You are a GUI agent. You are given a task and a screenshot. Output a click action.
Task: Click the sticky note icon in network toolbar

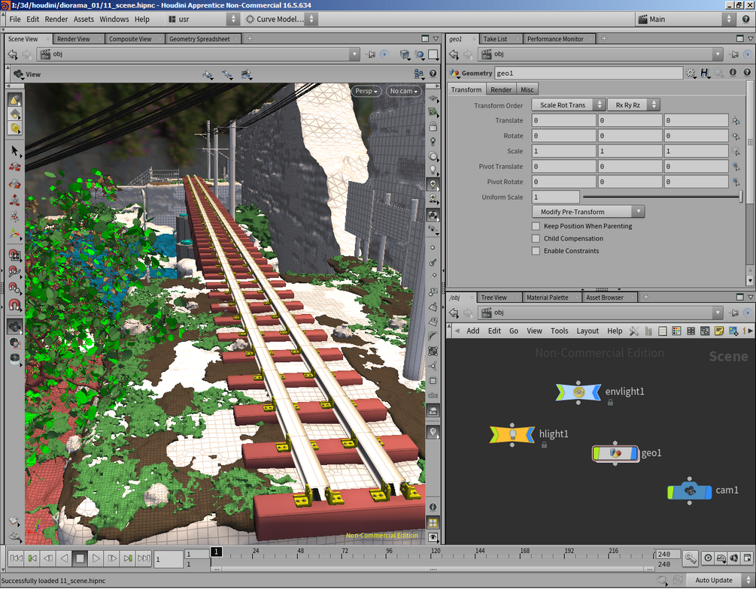pyautogui.click(x=719, y=331)
